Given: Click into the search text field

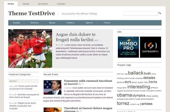Looking at the screenshot, I should [140, 13].
